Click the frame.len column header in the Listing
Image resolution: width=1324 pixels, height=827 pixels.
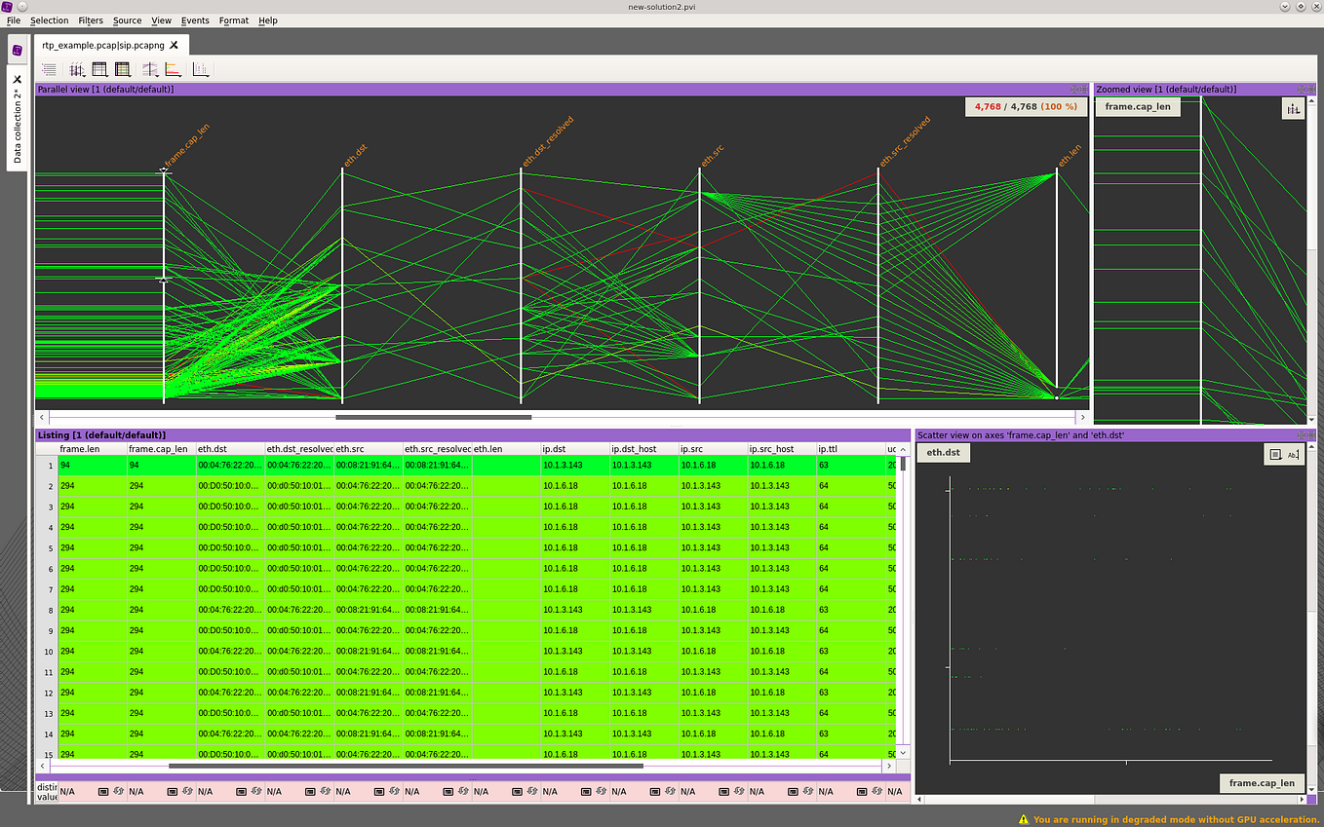pyautogui.click(x=92, y=449)
